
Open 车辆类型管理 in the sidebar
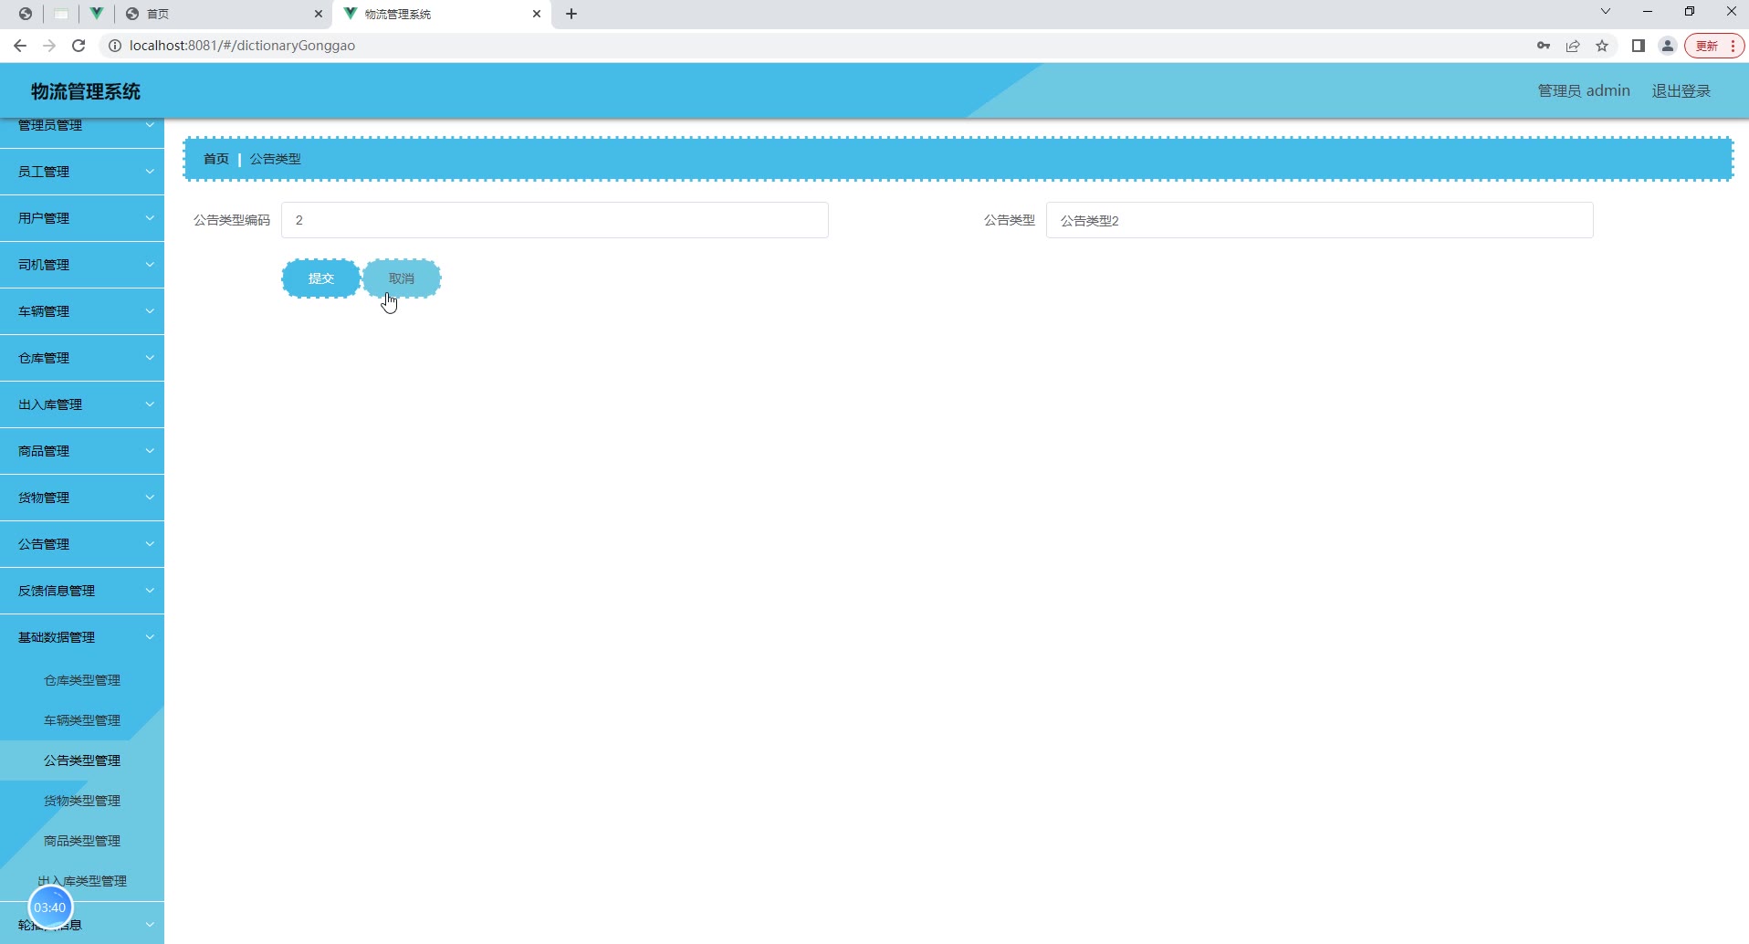(82, 720)
